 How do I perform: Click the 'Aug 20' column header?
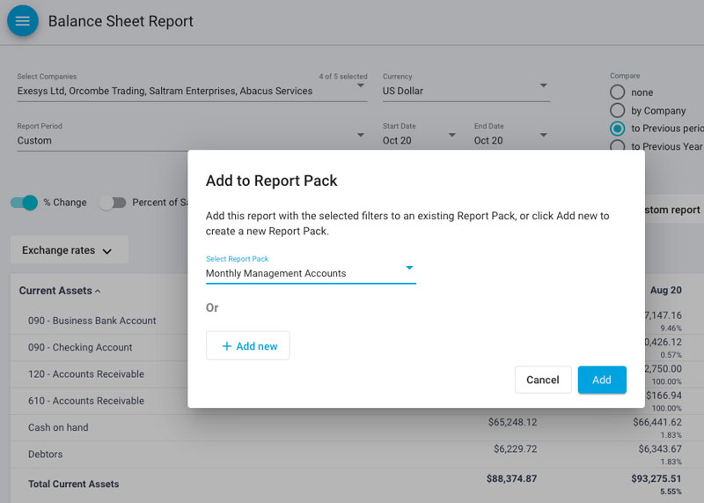point(666,291)
